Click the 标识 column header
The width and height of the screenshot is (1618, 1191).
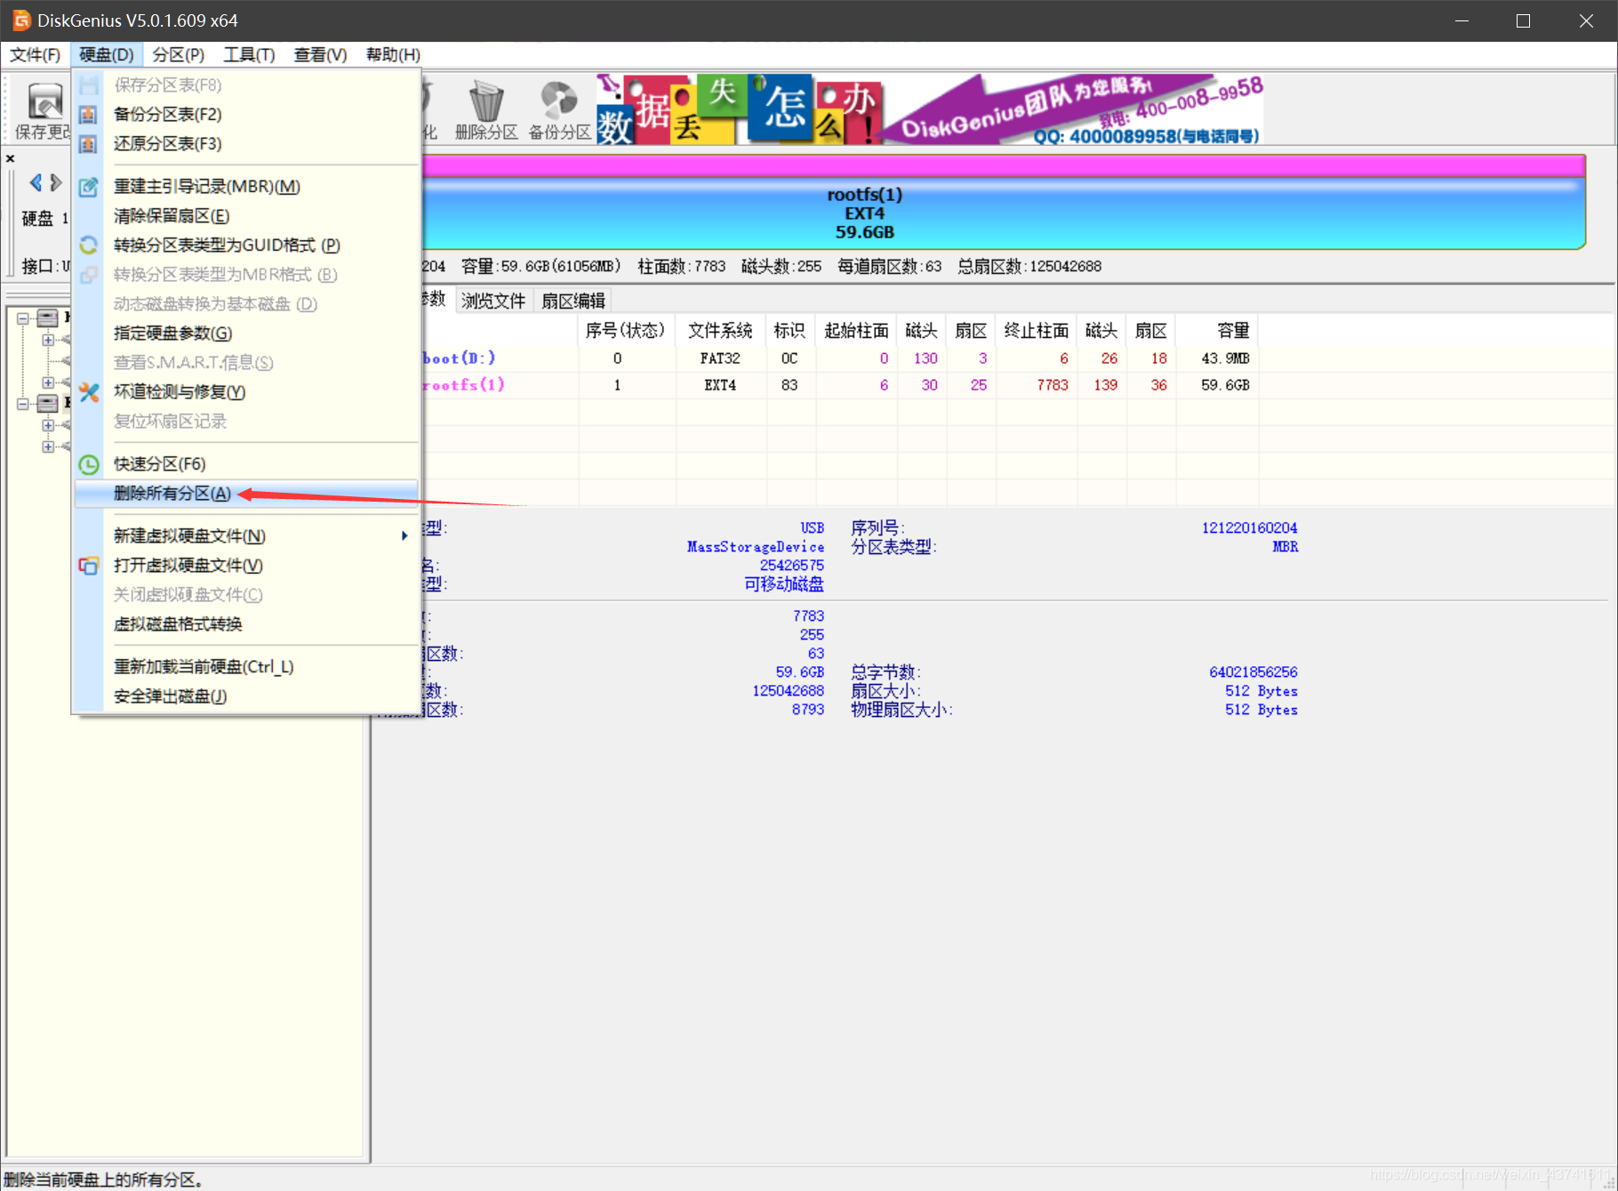pos(789,331)
